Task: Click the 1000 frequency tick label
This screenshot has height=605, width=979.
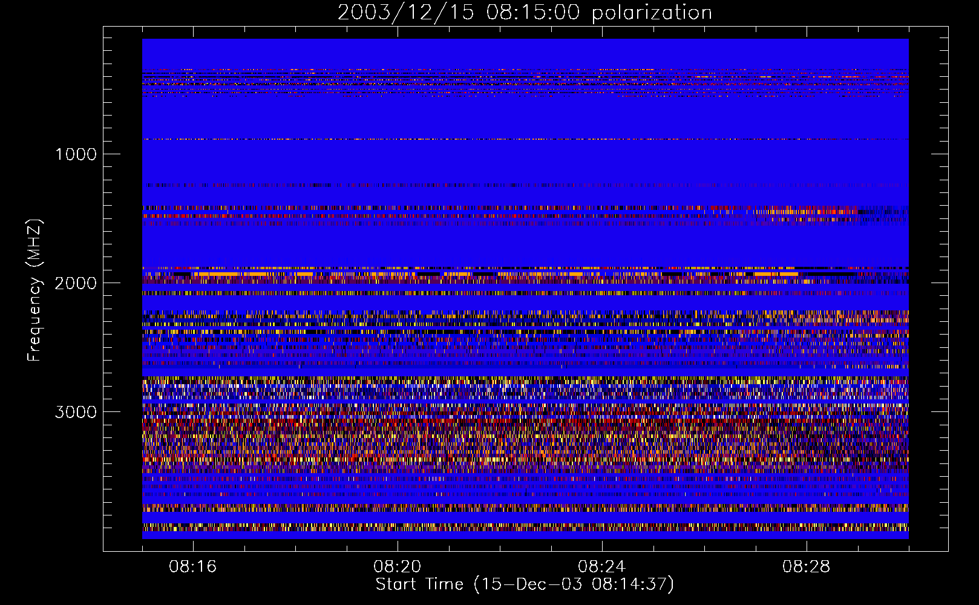Action: click(76, 154)
